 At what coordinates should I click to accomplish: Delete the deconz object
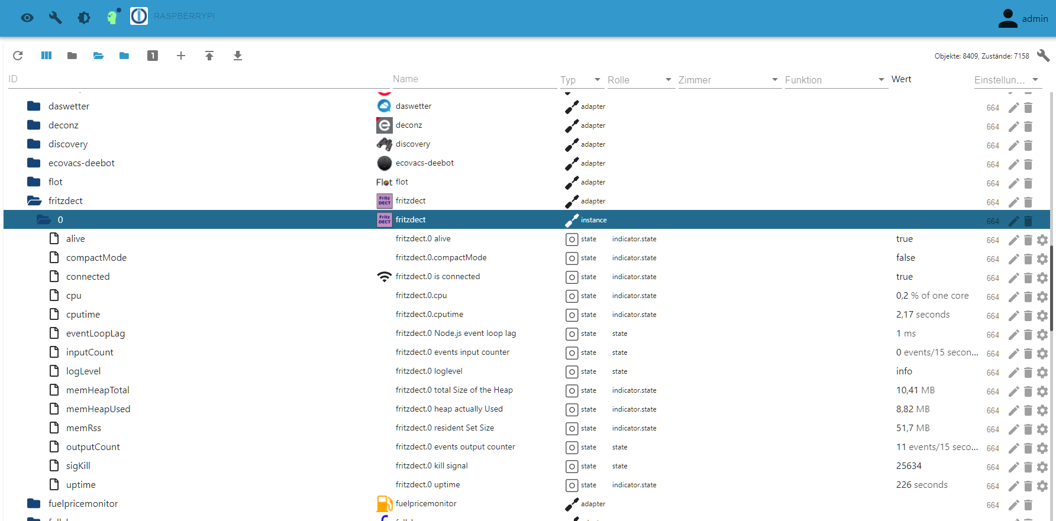1028,127
